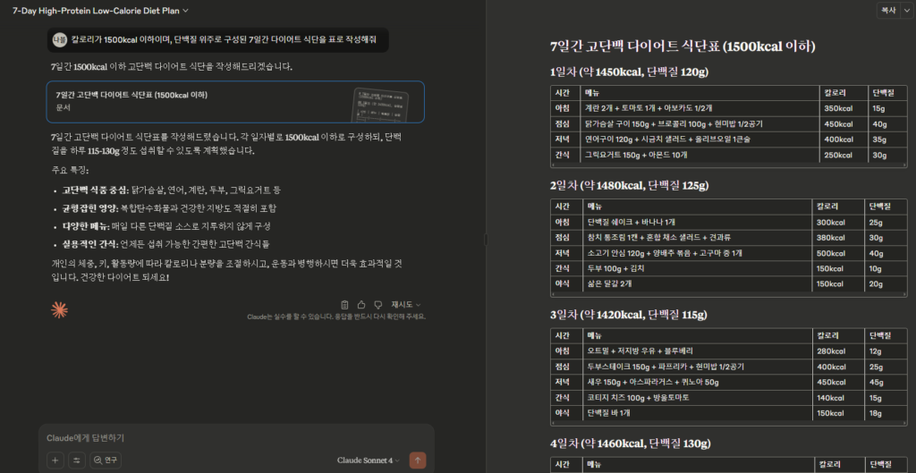This screenshot has height=473, width=916.
Task: Give the response a thumbs down
Action: 377,304
